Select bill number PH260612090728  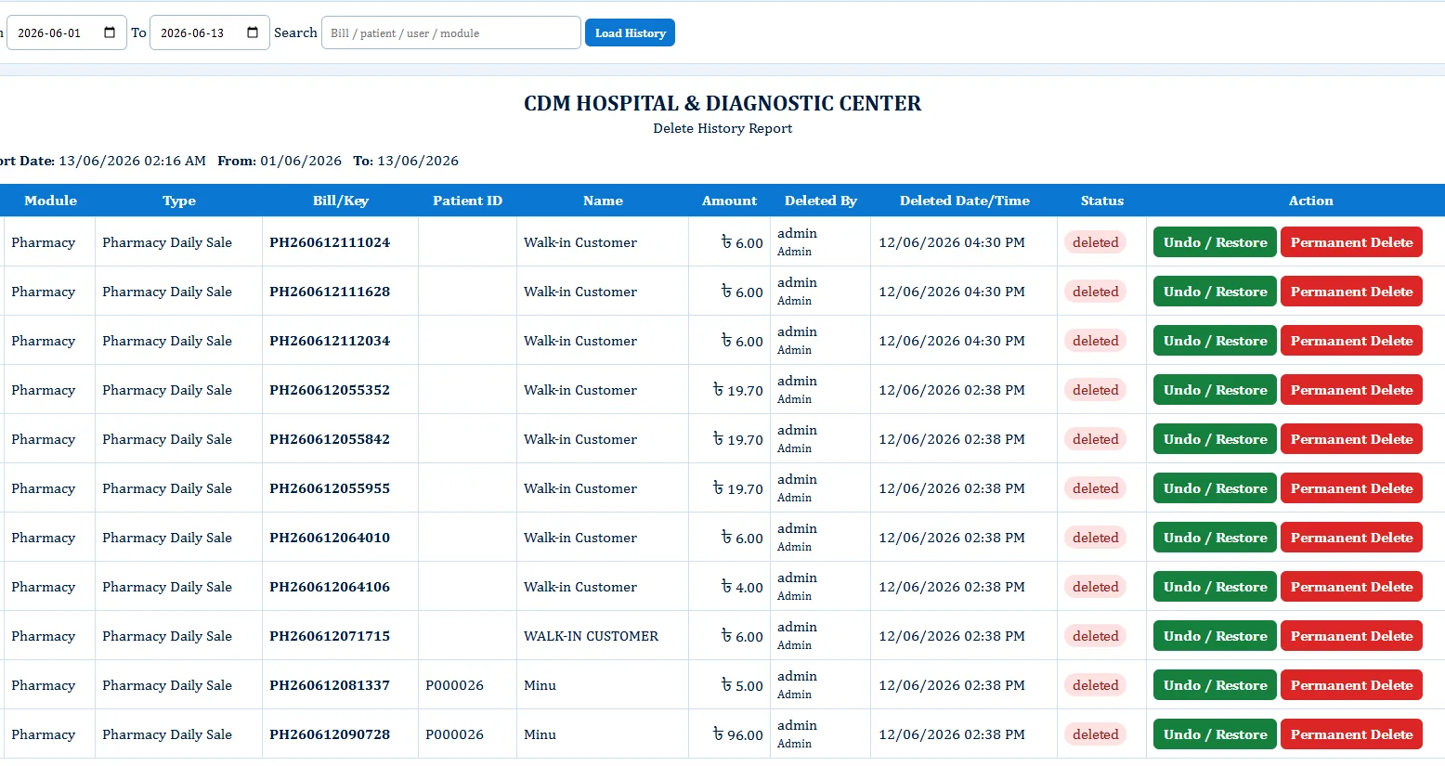tap(330, 734)
